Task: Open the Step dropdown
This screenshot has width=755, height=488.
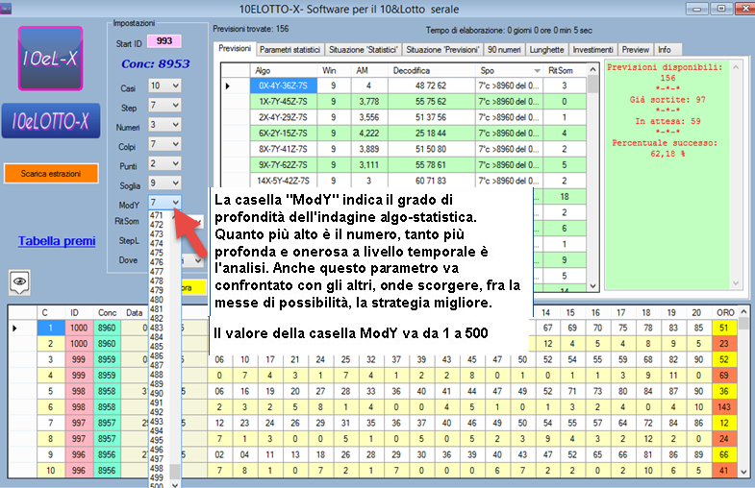Action: click(164, 105)
